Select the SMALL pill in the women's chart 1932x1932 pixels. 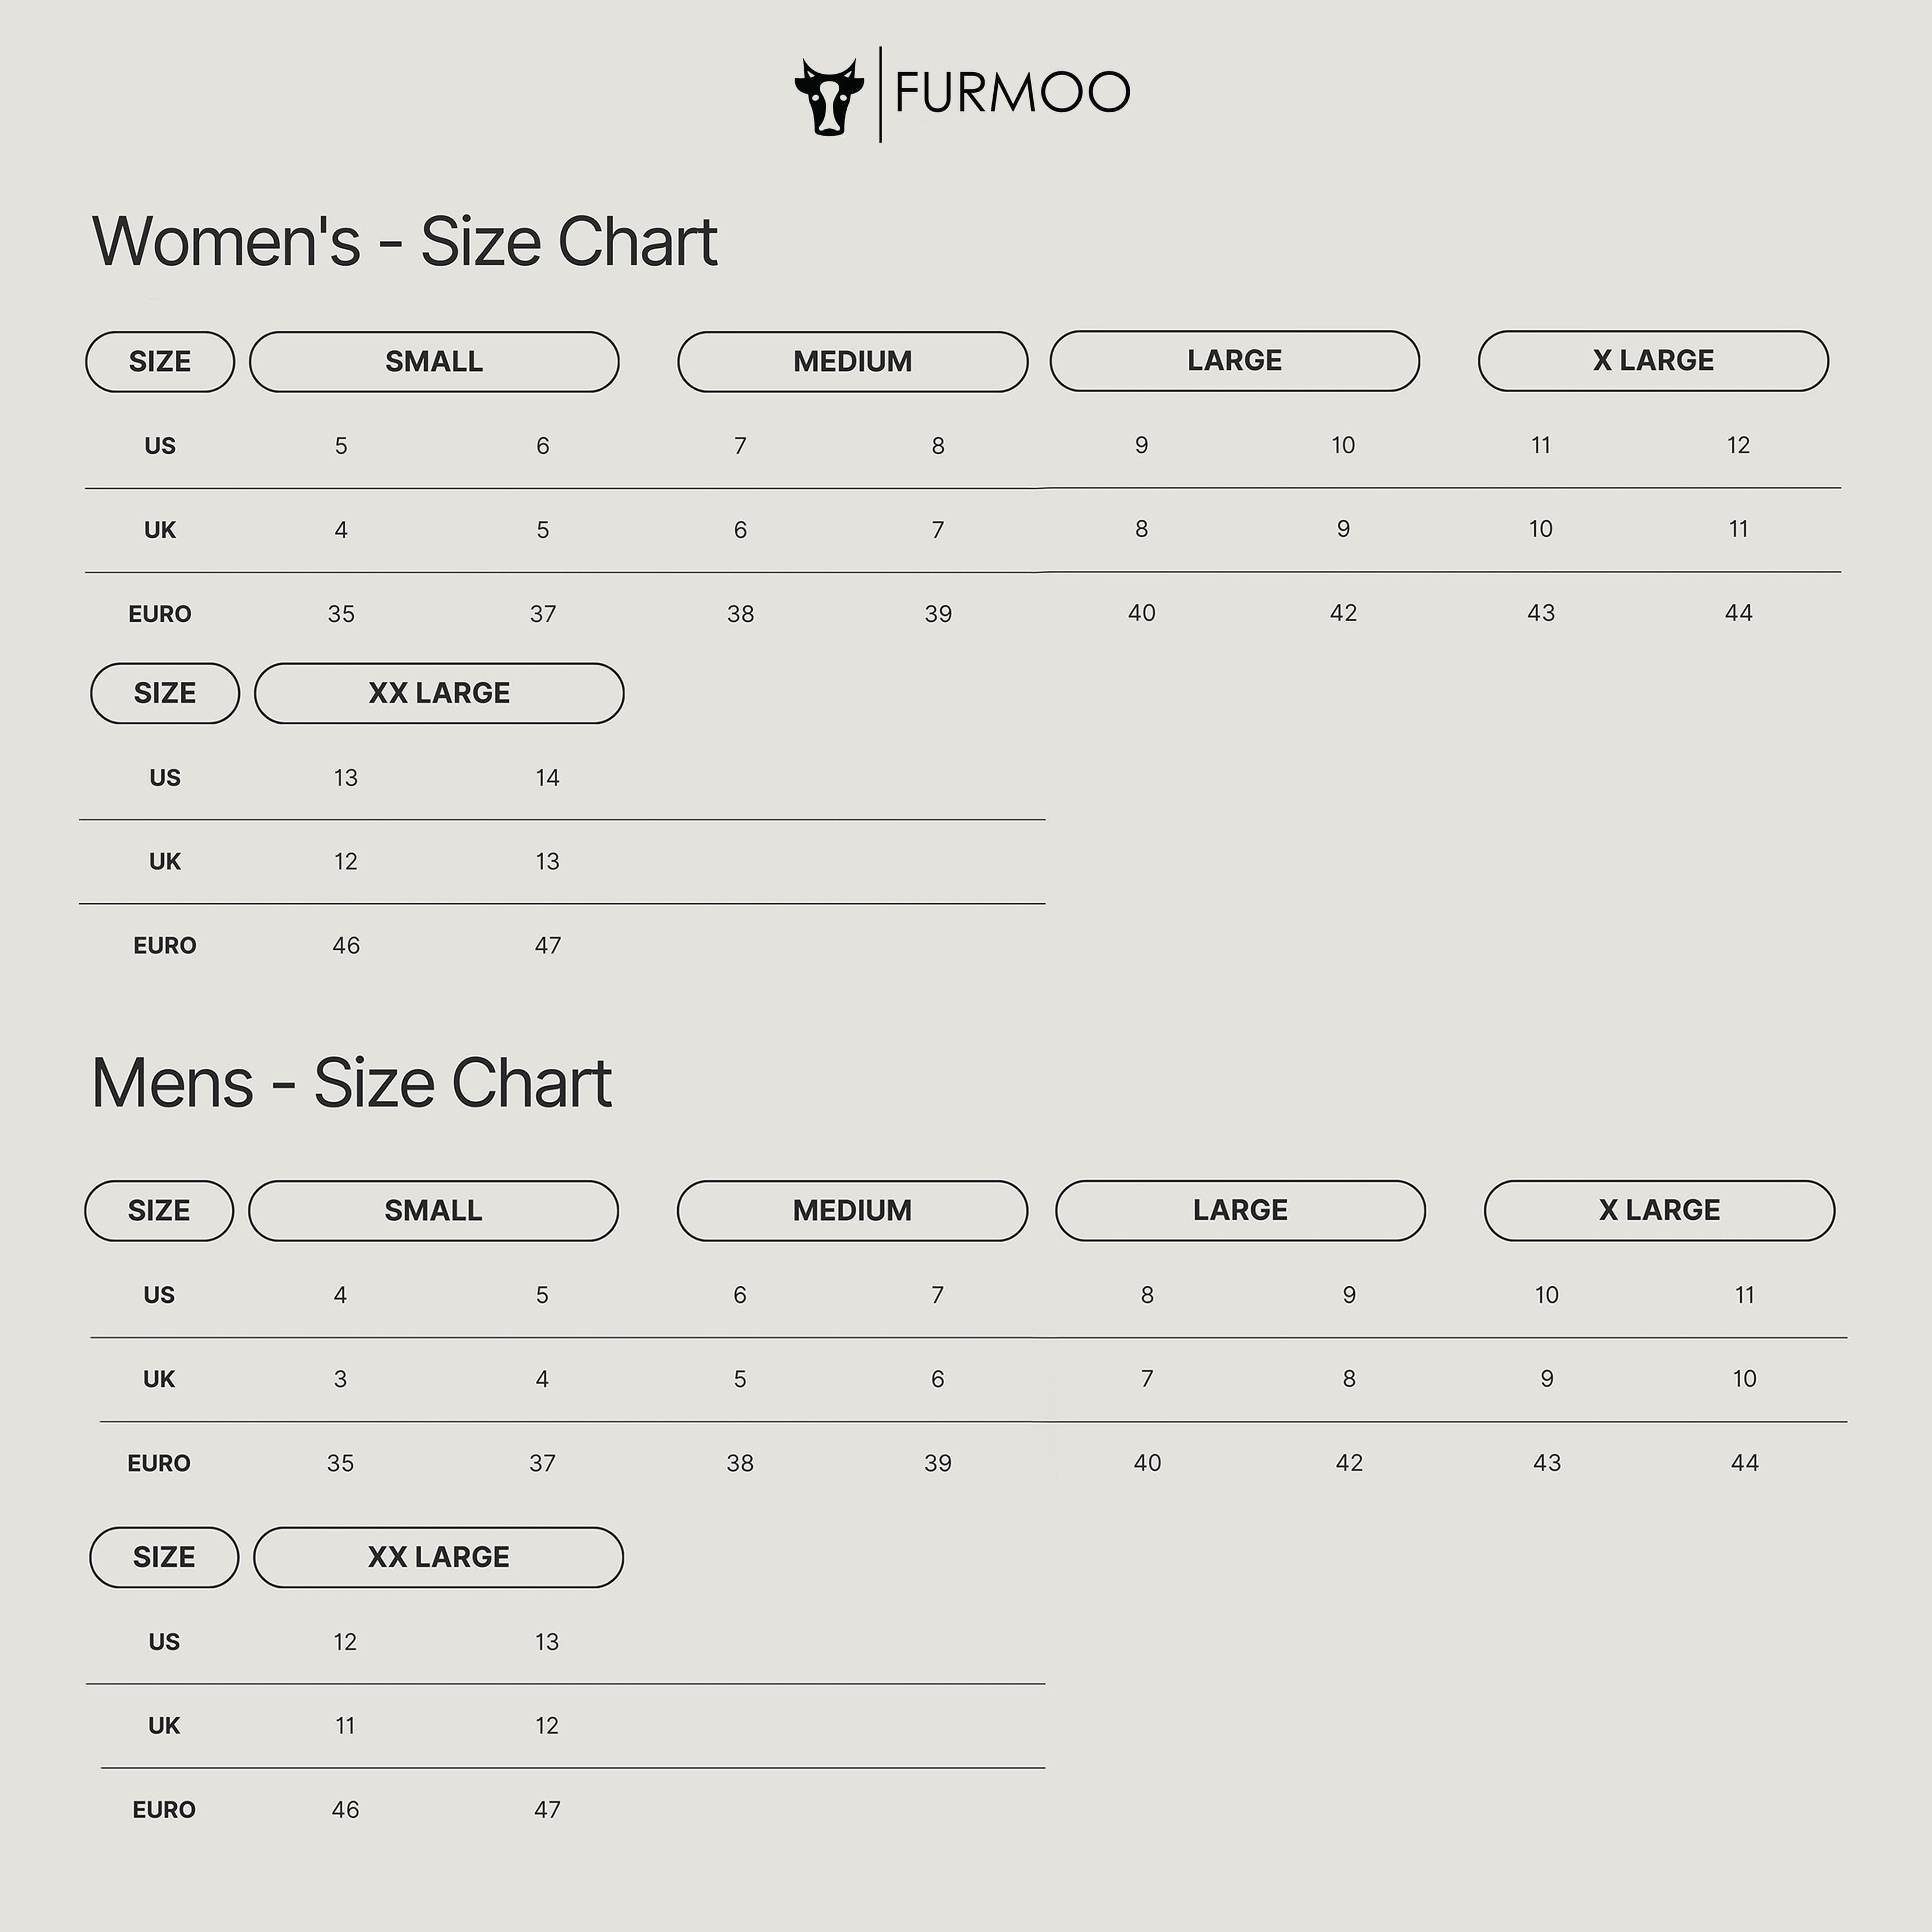pos(434,362)
